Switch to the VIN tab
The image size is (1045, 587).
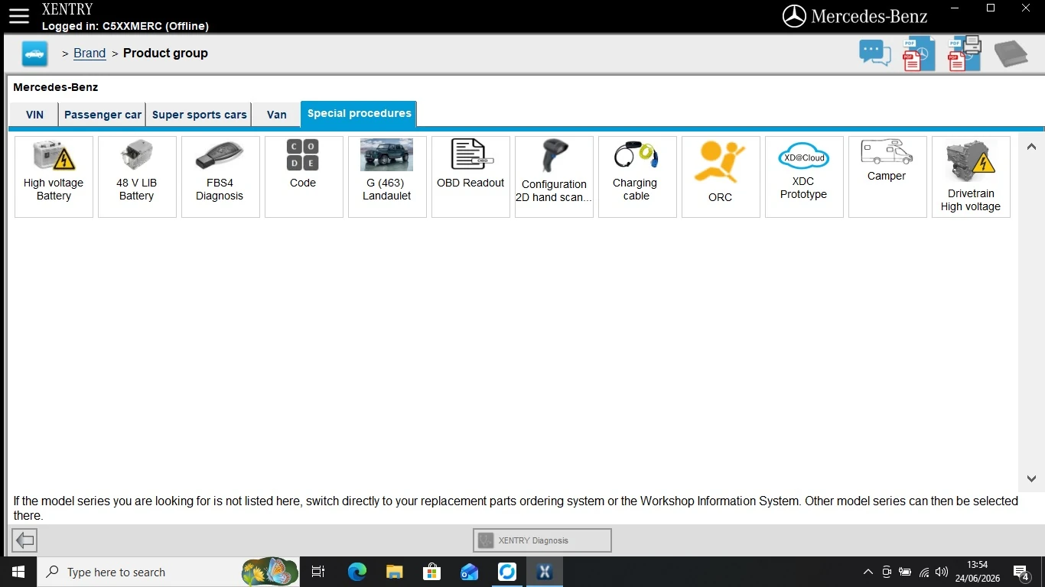click(x=34, y=115)
